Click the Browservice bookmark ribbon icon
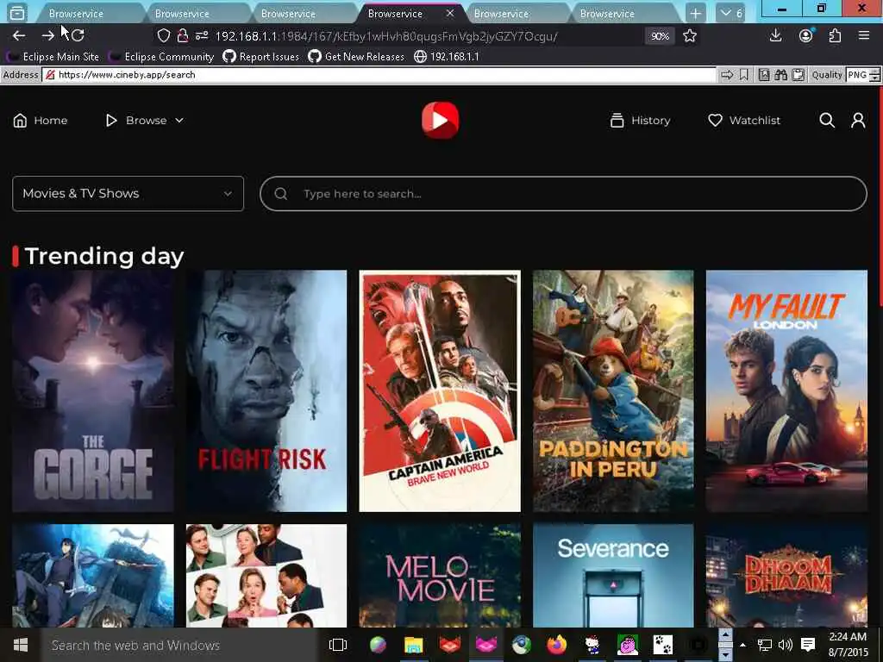Image resolution: width=883 pixels, height=662 pixels. tap(744, 75)
